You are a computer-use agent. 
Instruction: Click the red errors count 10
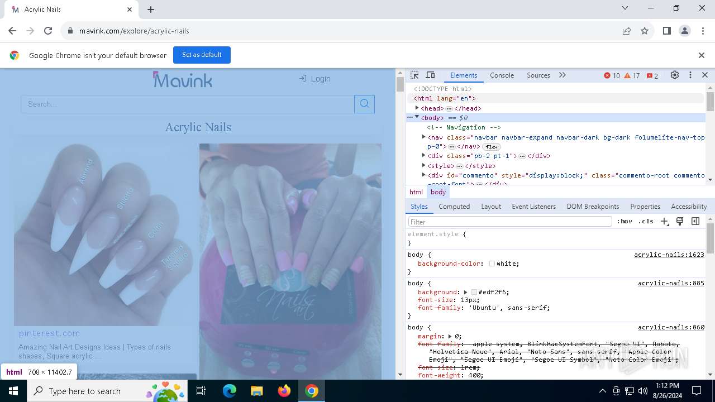(612, 76)
